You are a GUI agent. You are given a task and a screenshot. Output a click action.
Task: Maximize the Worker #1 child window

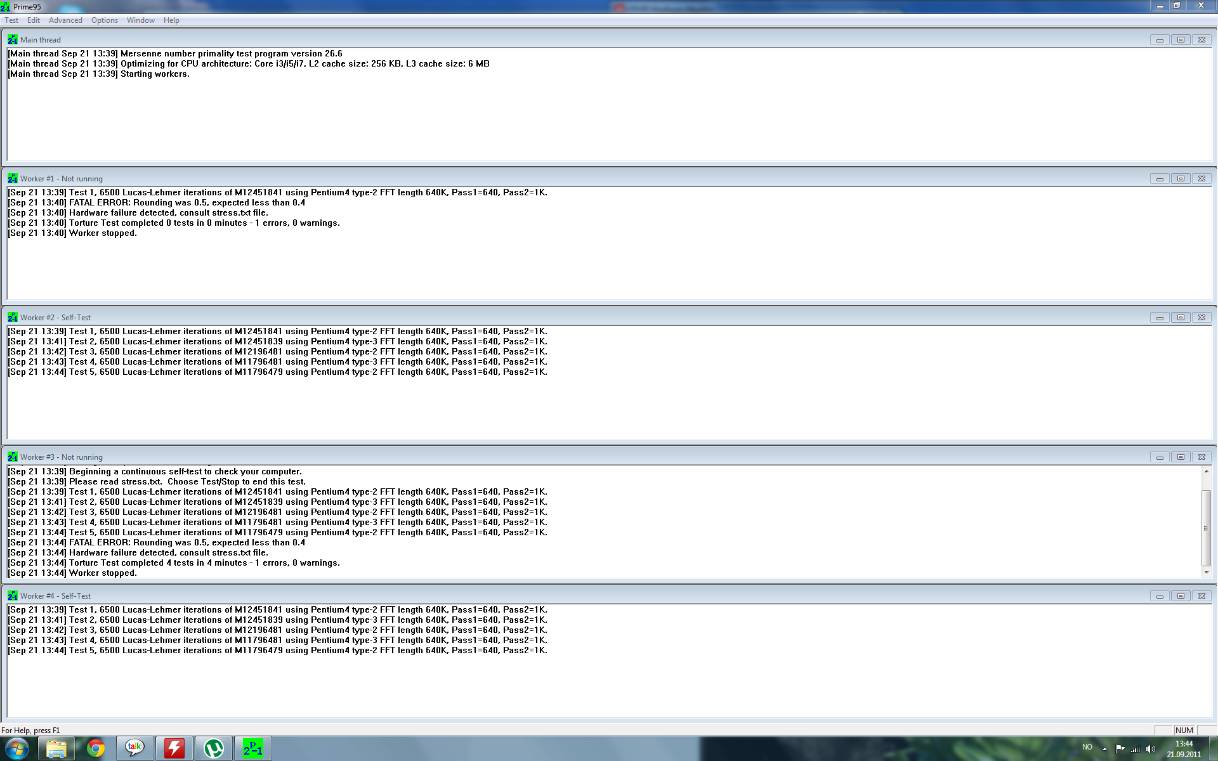pos(1181,178)
